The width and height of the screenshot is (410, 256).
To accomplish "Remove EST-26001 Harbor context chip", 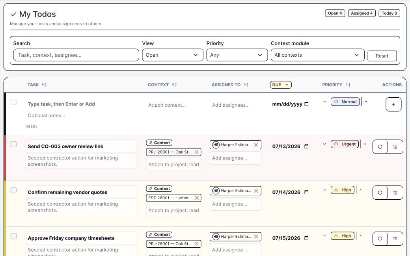I will [197, 198].
